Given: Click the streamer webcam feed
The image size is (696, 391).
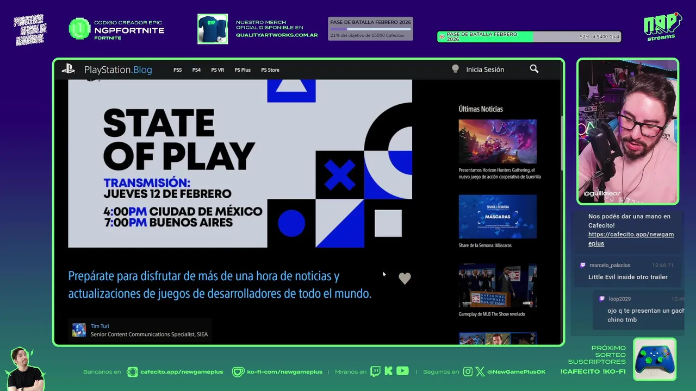Looking at the screenshot, I should tap(627, 131).
